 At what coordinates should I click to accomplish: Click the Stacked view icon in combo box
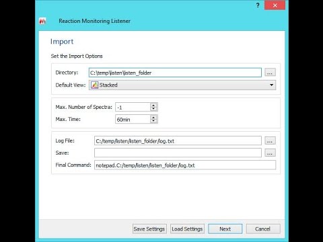pos(94,85)
